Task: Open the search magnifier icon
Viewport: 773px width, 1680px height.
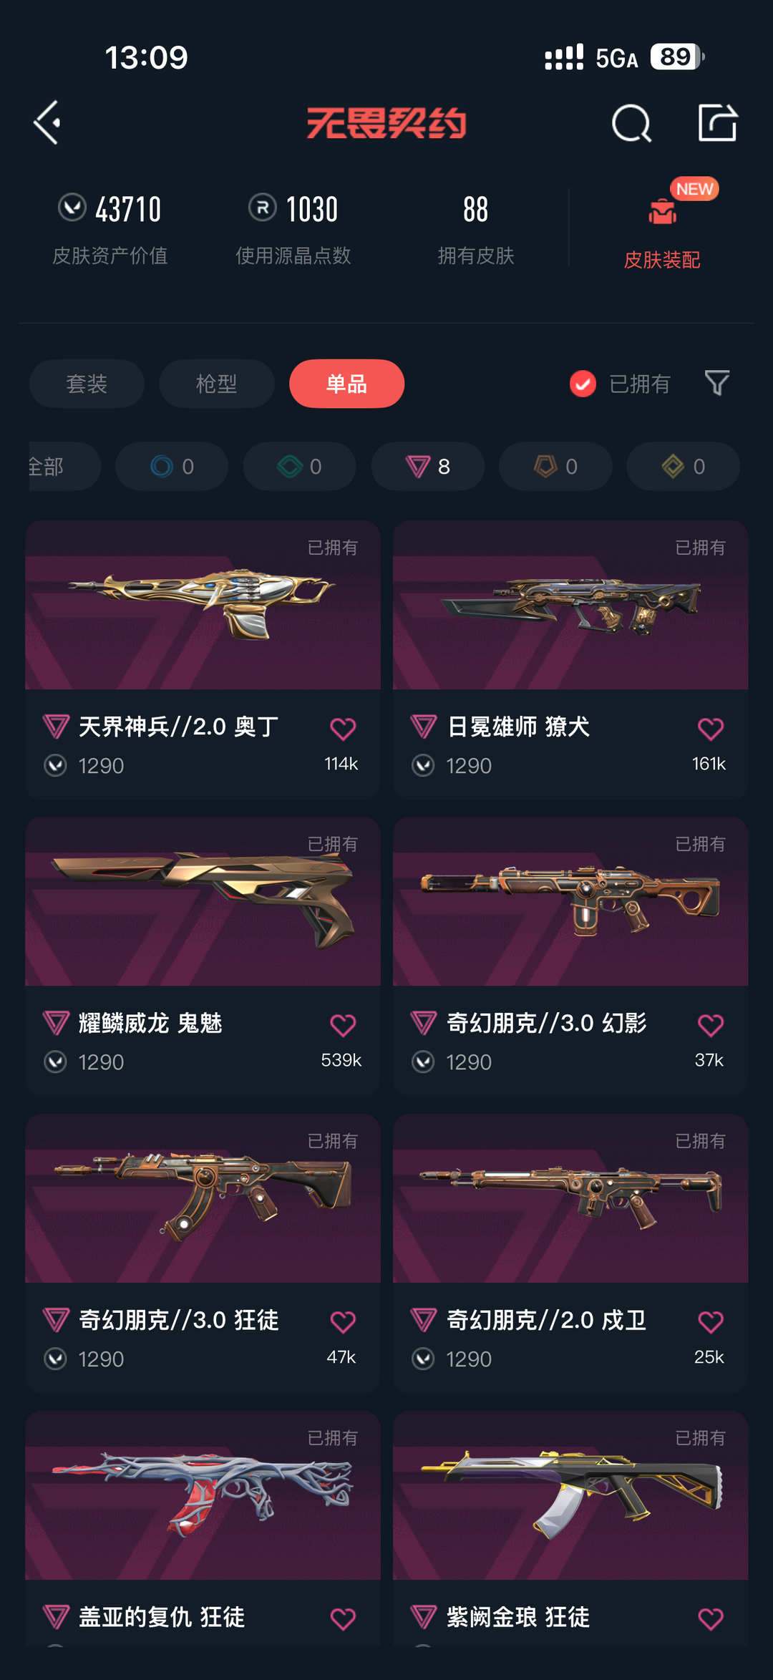Action: point(631,123)
